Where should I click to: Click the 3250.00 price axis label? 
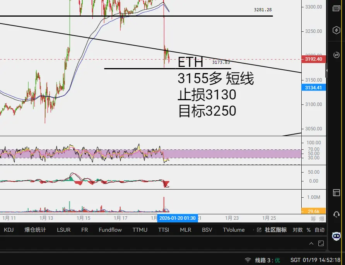tap(314, 31)
